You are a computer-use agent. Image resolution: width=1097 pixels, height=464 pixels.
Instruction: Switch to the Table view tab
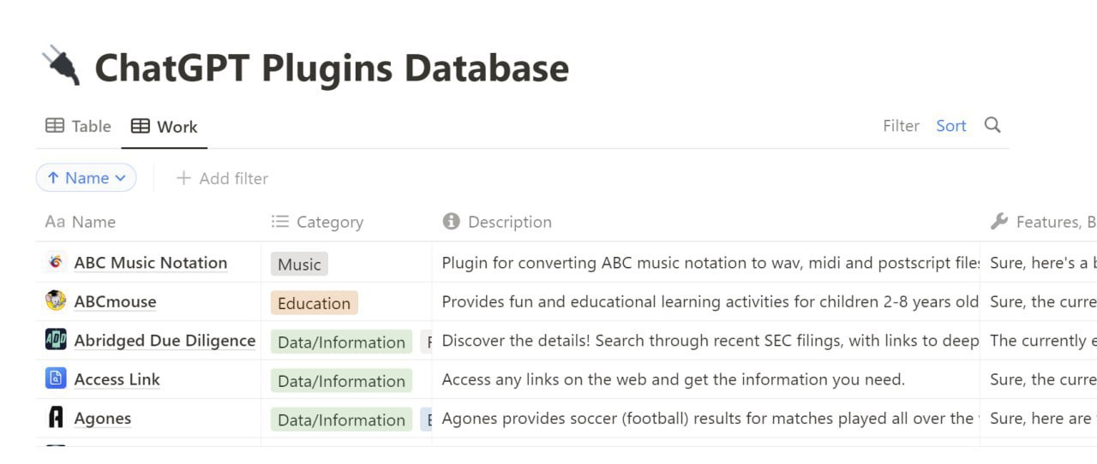(79, 126)
